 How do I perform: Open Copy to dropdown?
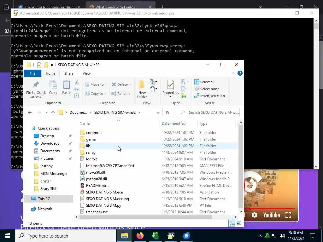point(96,94)
